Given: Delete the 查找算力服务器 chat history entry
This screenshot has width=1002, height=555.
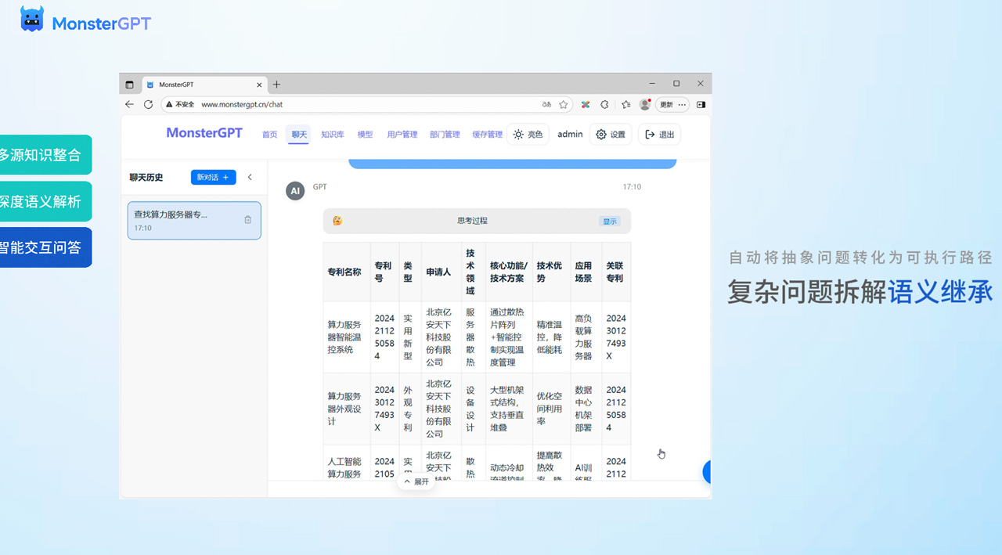Looking at the screenshot, I should (248, 220).
